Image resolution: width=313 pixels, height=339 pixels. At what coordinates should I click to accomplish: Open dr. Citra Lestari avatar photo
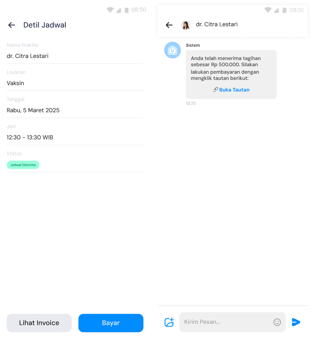click(x=186, y=25)
